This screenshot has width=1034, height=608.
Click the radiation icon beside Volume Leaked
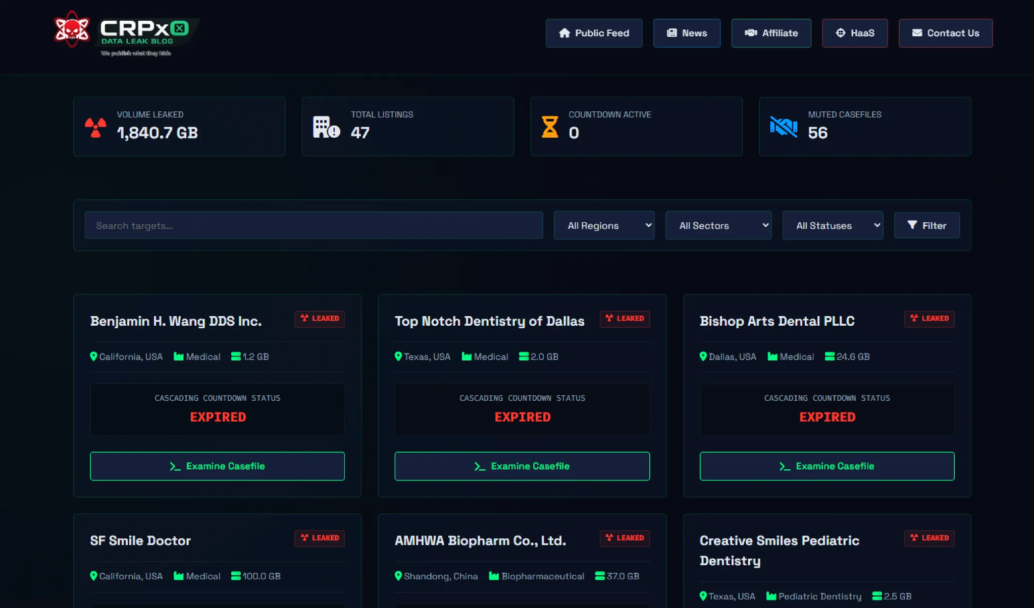click(95, 128)
